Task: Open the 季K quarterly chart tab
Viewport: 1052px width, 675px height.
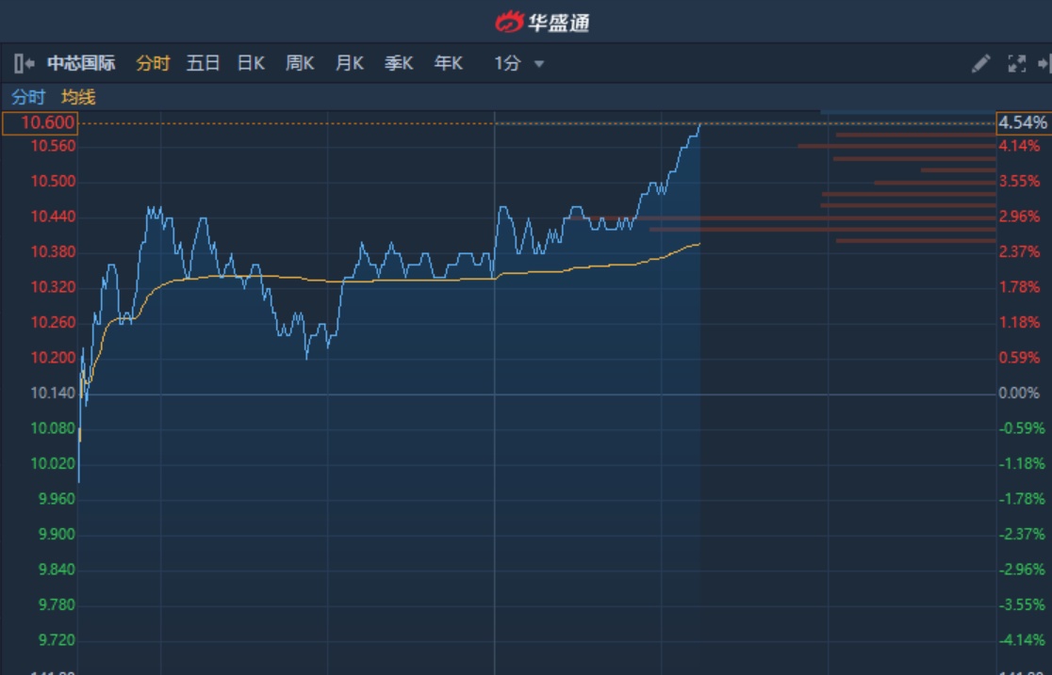Action: pyautogui.click(x=398, y=64)
